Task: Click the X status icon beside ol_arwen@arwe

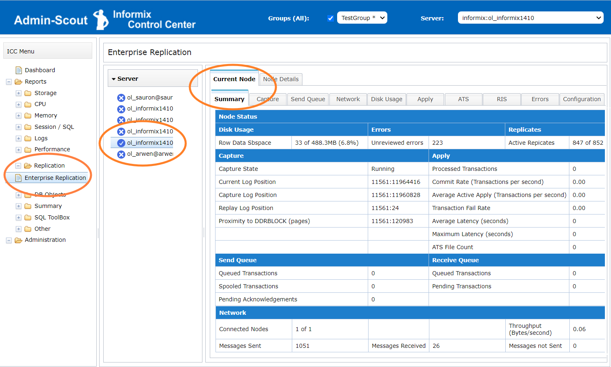Action: [121, 154]
